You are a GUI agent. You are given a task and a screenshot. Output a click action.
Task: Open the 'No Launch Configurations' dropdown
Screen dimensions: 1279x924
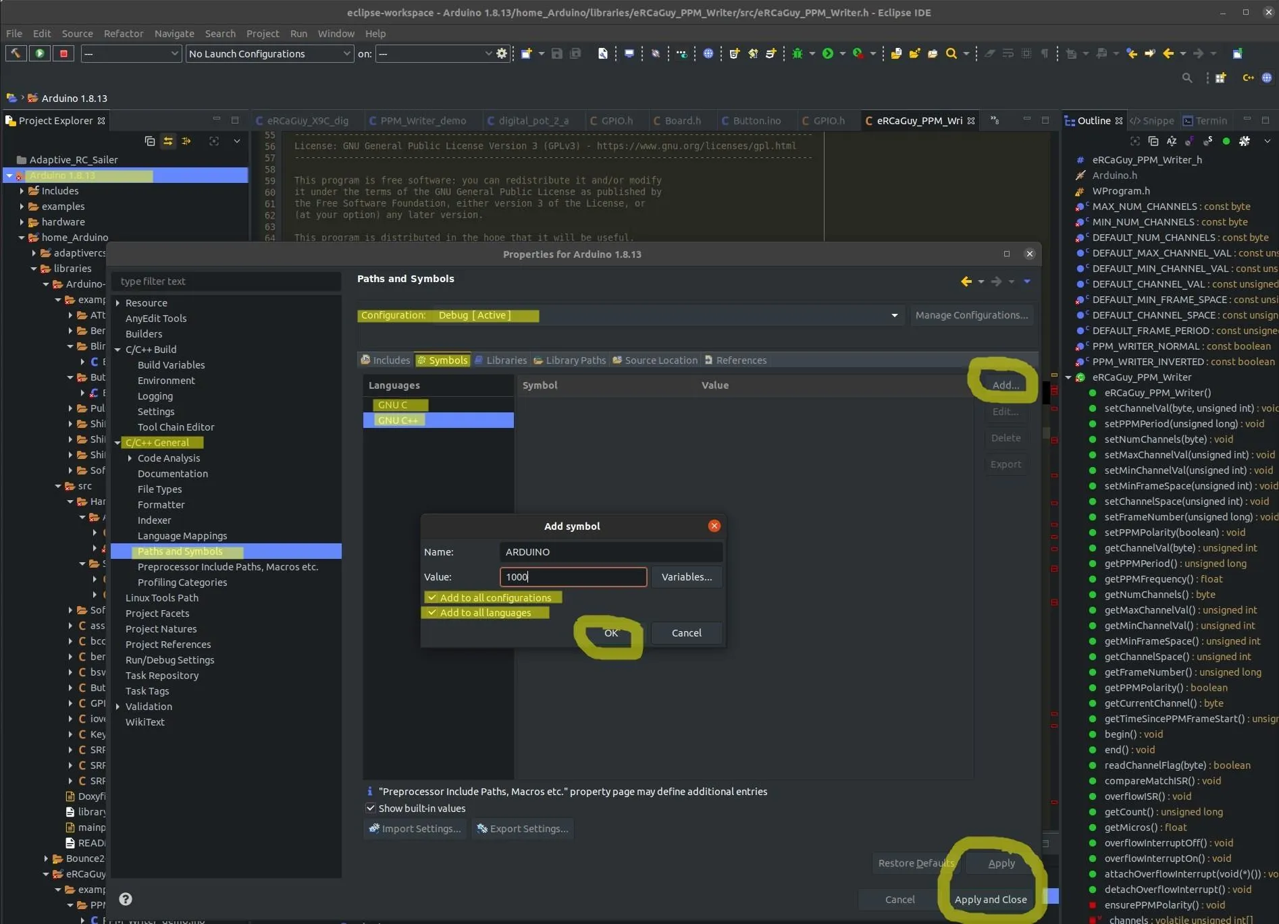pos(269,53)
